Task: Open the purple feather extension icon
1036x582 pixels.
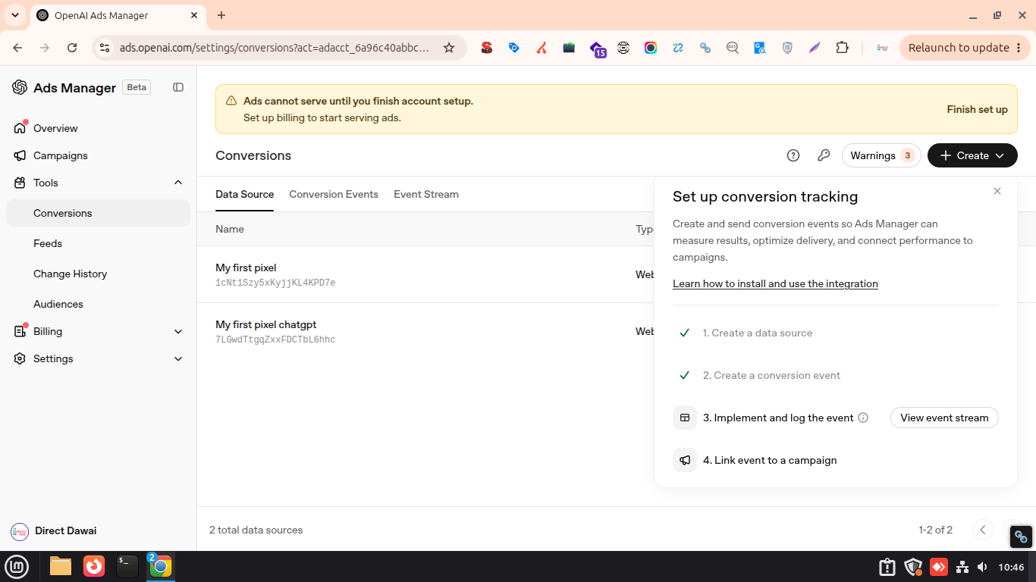Action: 815,48
